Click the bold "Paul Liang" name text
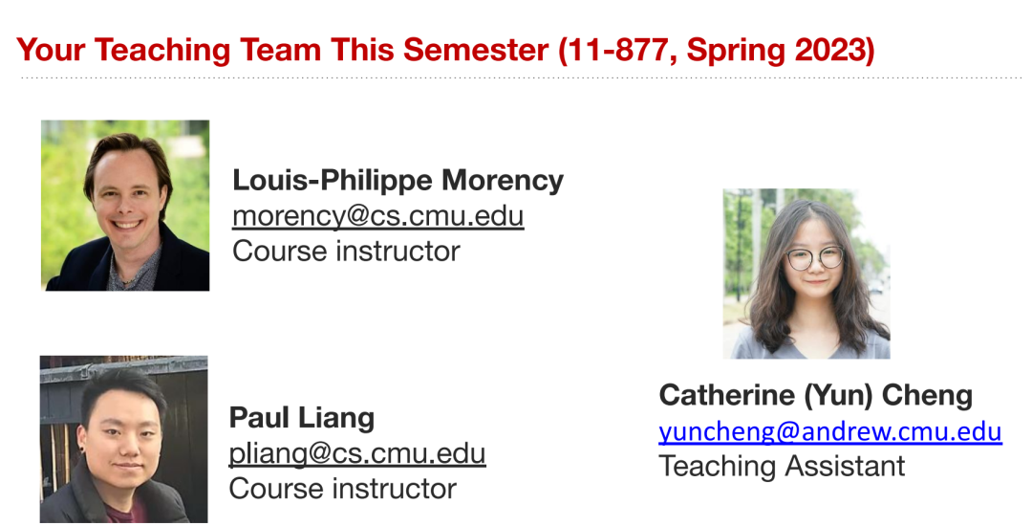The height and width of the screenshot is (526, 1032). [x=301, y=418]
